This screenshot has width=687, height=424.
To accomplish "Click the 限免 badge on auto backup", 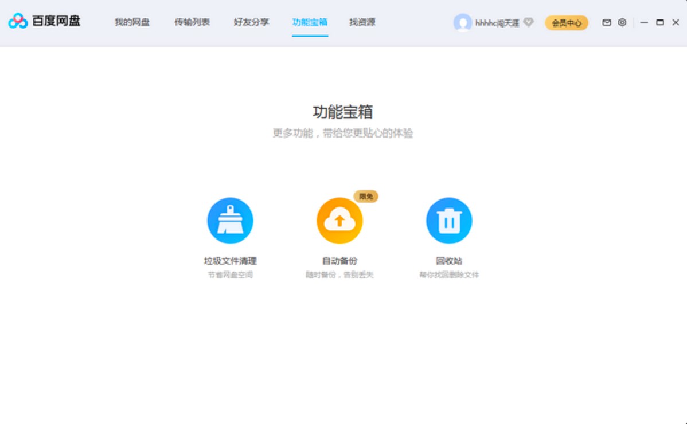I will [x=366, y=196].
